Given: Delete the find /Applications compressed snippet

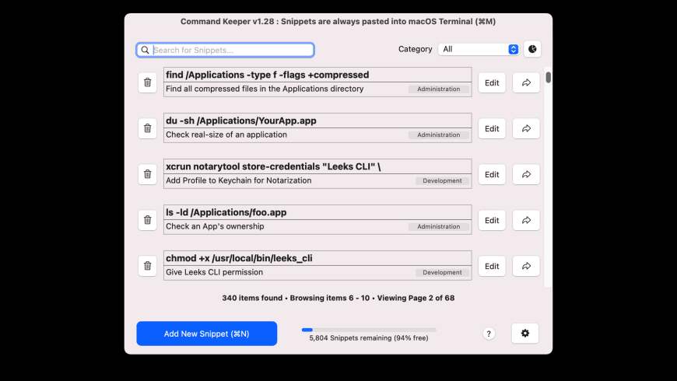Looking at the screenshot, I should click(147, 82).
